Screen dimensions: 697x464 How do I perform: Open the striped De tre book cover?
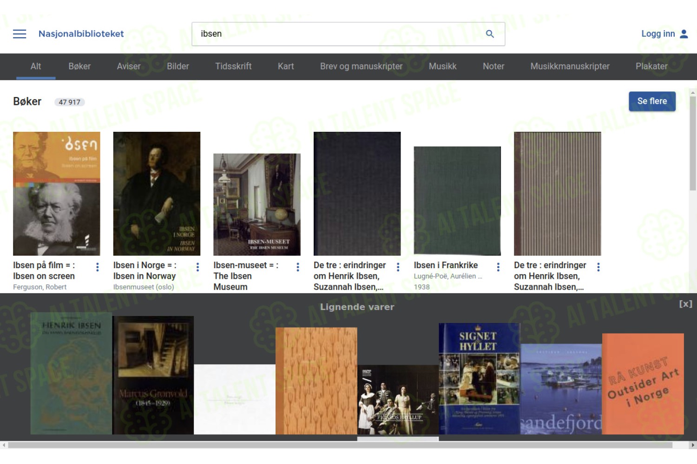[558, 193]
